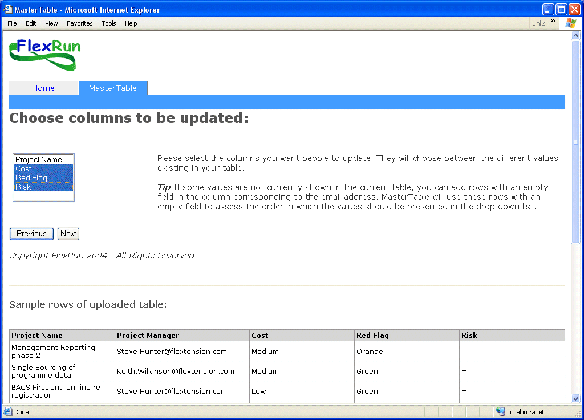Open the View menu

pos(51,23)
